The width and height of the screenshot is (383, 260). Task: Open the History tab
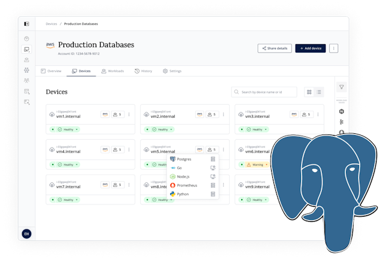point(143,71)
